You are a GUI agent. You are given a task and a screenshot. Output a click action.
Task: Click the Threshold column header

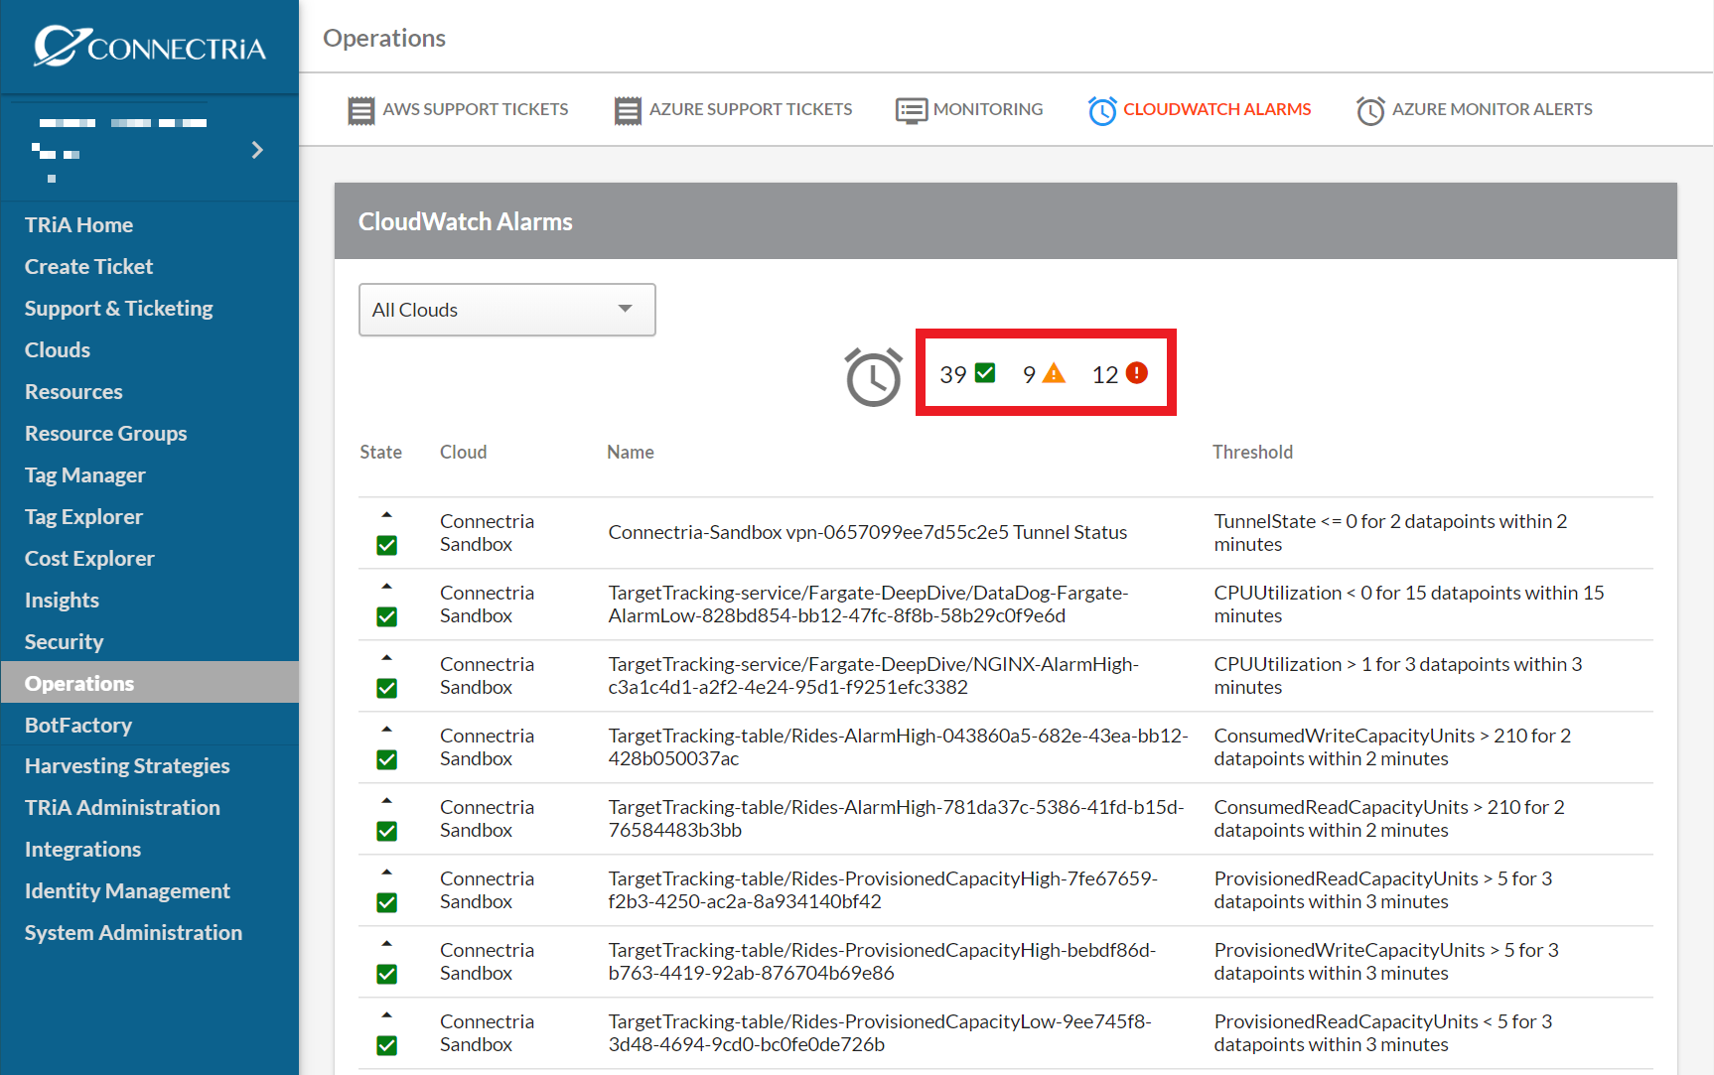pyautogui.click(x=1252, y=452)
